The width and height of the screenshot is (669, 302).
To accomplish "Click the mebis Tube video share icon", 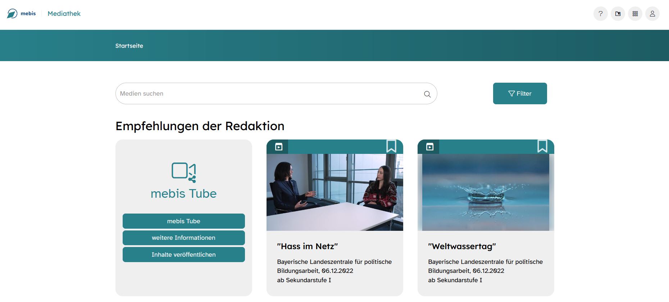I will [x=184, y=173].
